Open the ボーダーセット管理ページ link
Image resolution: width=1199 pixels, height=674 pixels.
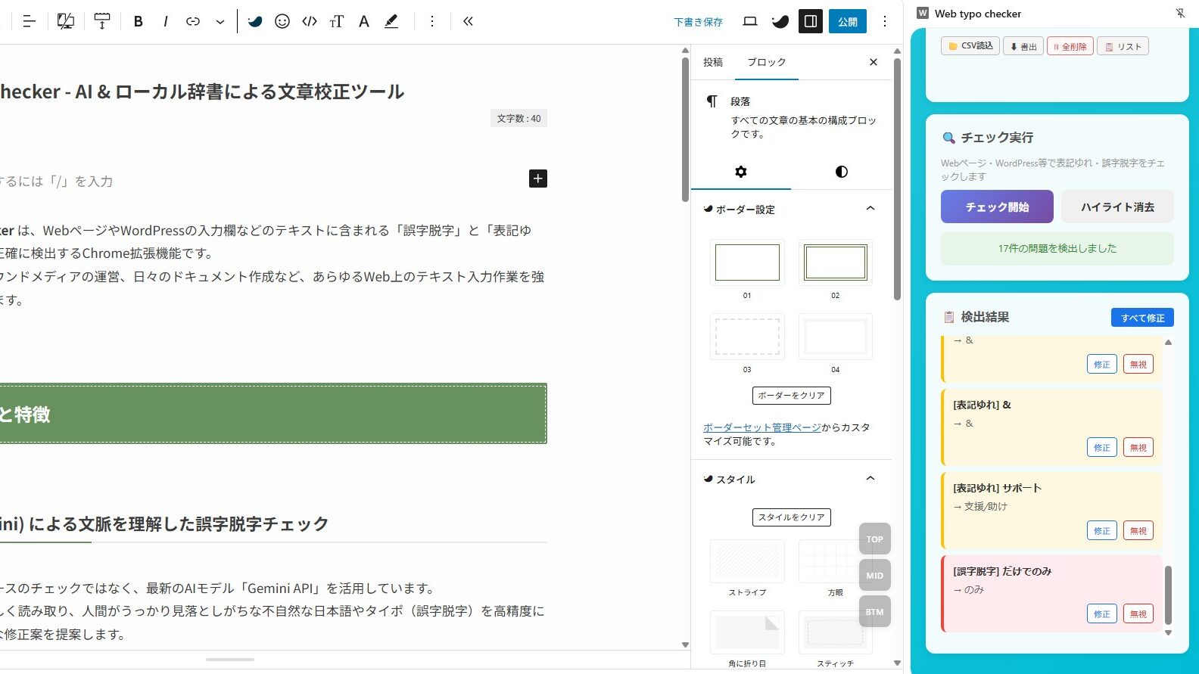761,427
